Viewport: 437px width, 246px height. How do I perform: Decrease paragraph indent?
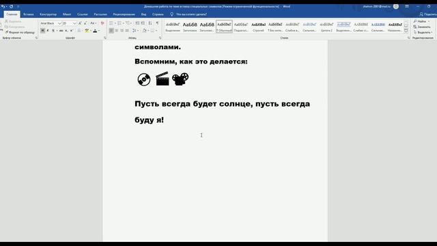pos(137,23)
